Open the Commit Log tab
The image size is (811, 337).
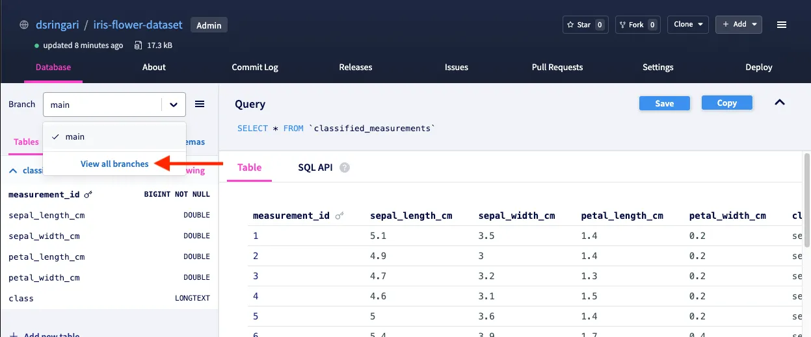coord(255,67)
